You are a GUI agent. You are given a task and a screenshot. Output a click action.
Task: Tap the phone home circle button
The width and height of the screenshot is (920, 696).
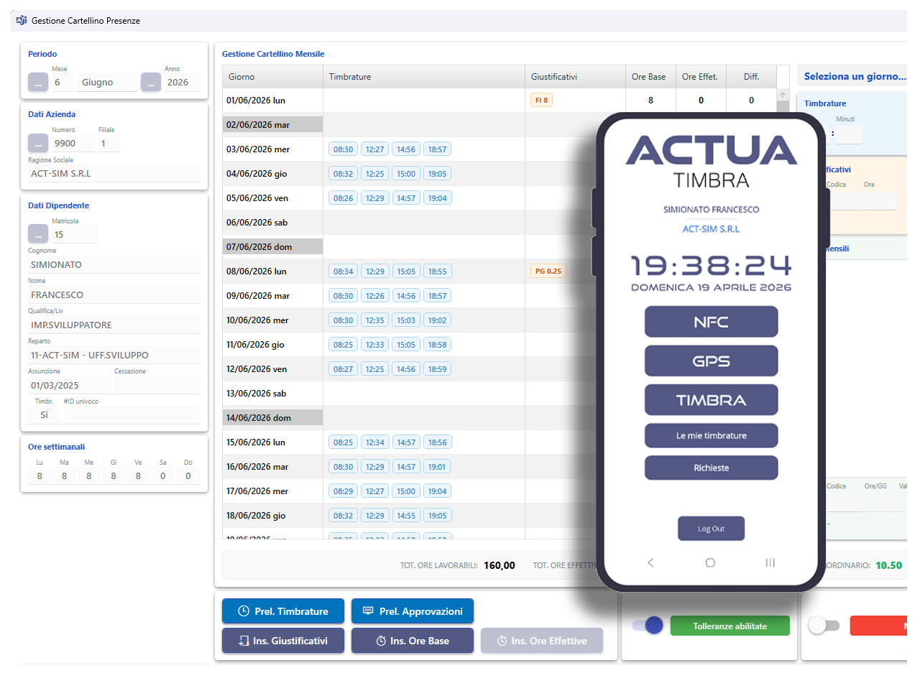710,562
